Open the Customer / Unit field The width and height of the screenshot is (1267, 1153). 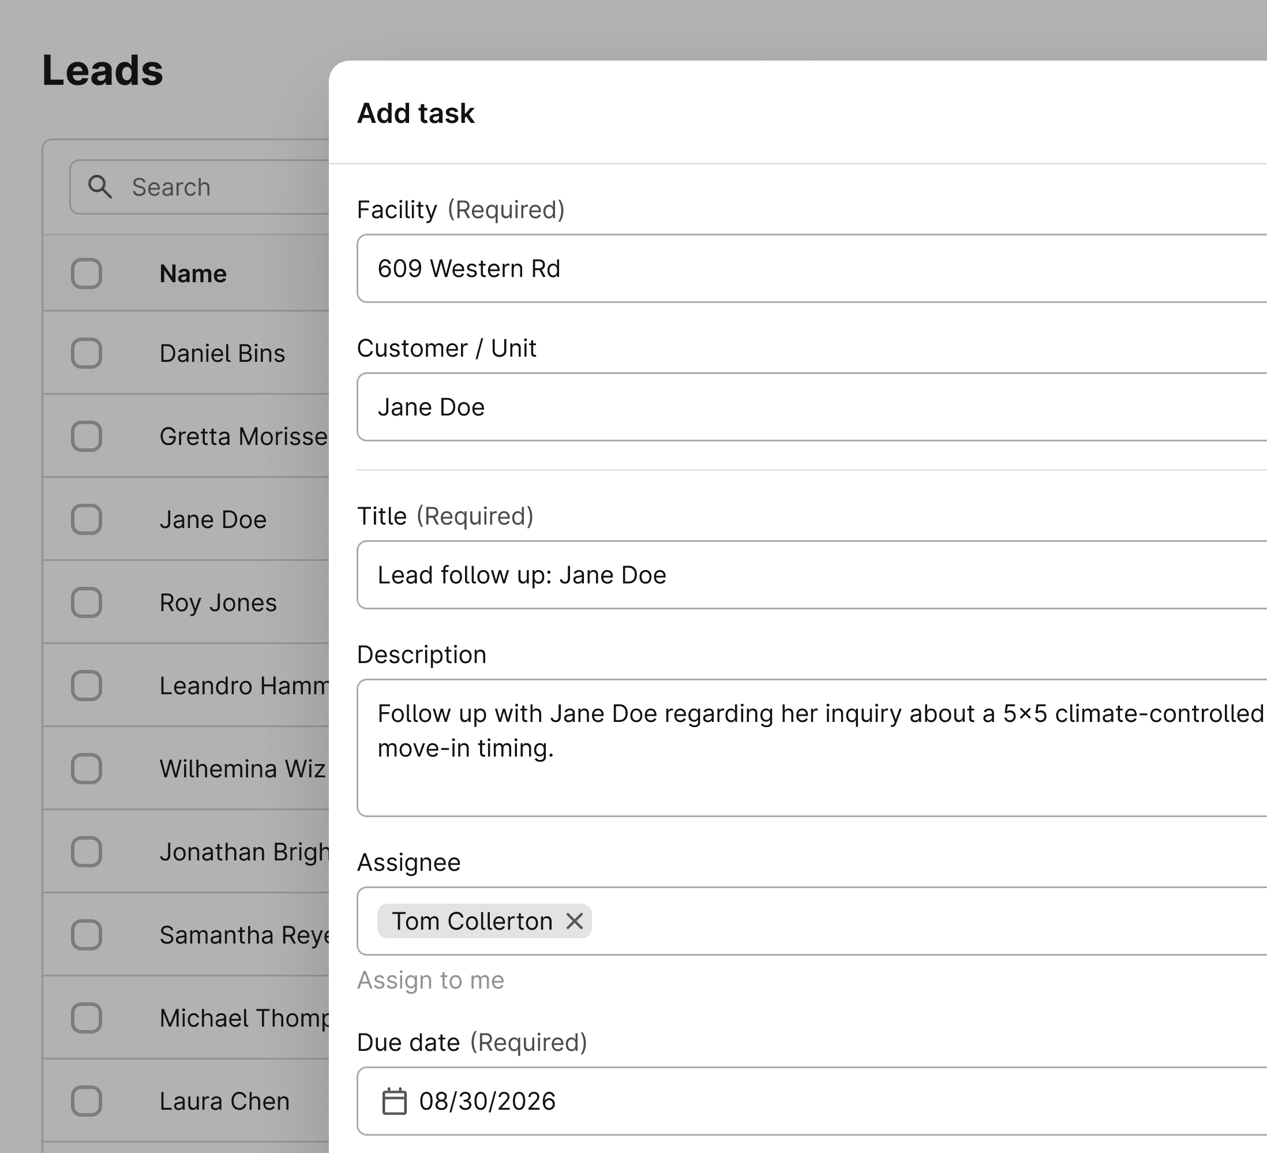click(811, 407)
